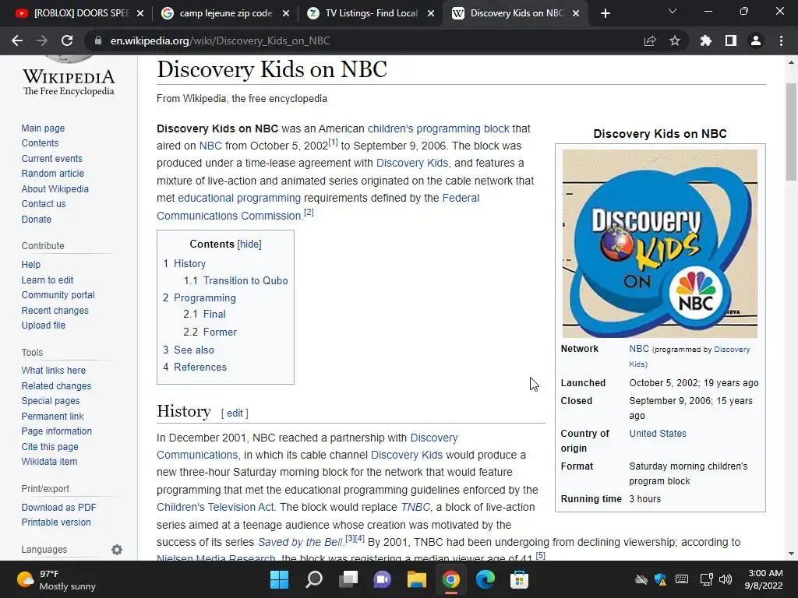Viewport: 798px width, 598px height.
Task: Open the United States infobox link
Action: pos(658,434)
